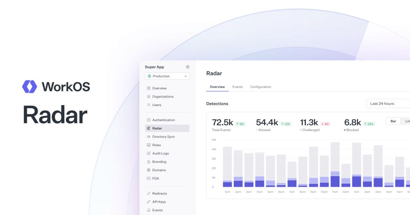410x215 pixels.
Task: Click the Roles icon in the sidebar
Action: pyautogui.click(x=148, y=145)
